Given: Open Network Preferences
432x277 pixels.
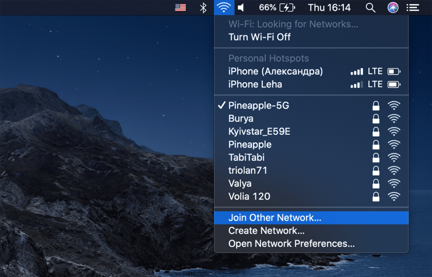Looking at the screenshot, I should pos(291,244).
